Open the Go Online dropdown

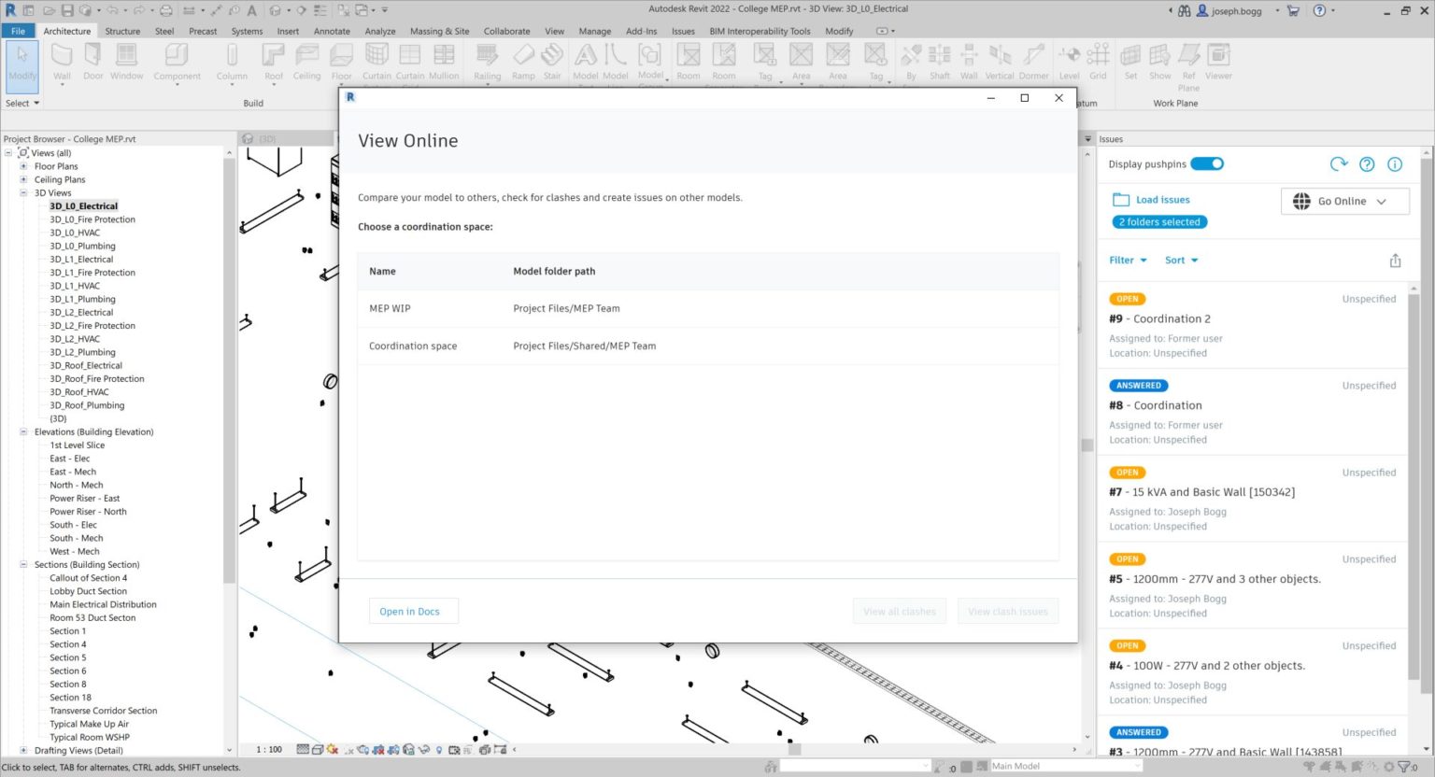[1343, 201]
